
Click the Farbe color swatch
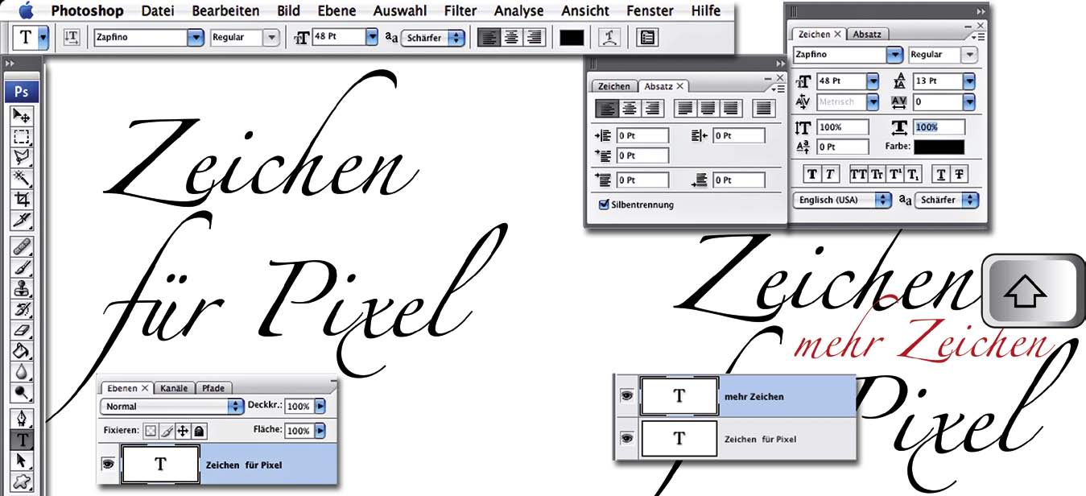click(x=939, y=147)
